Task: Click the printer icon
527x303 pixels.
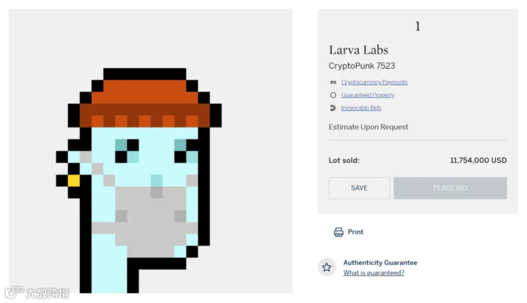Action: [x=338, y=232]
